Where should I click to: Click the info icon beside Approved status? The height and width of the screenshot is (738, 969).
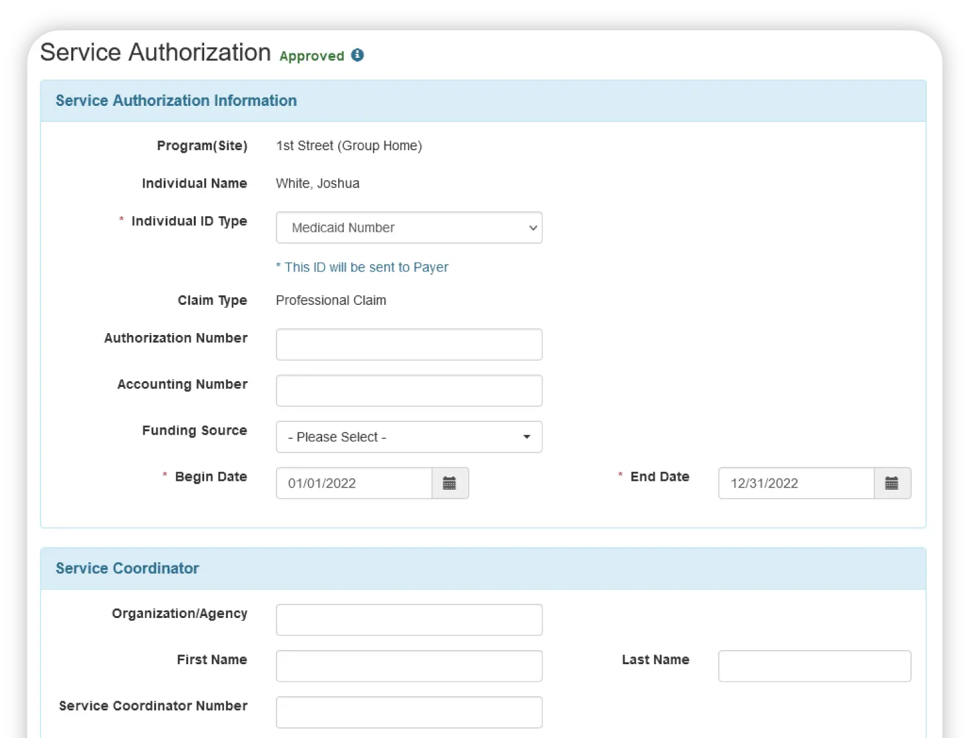[357, 55]
